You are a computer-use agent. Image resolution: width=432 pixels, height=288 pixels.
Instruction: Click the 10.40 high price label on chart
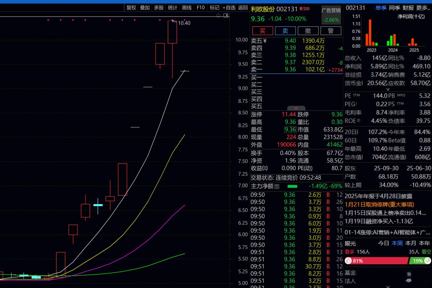(184, 23)
